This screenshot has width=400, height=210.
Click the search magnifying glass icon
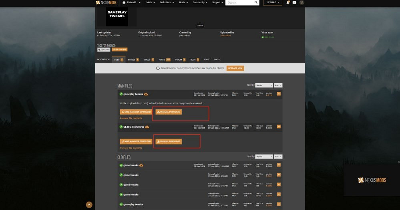tap(256, 2)
